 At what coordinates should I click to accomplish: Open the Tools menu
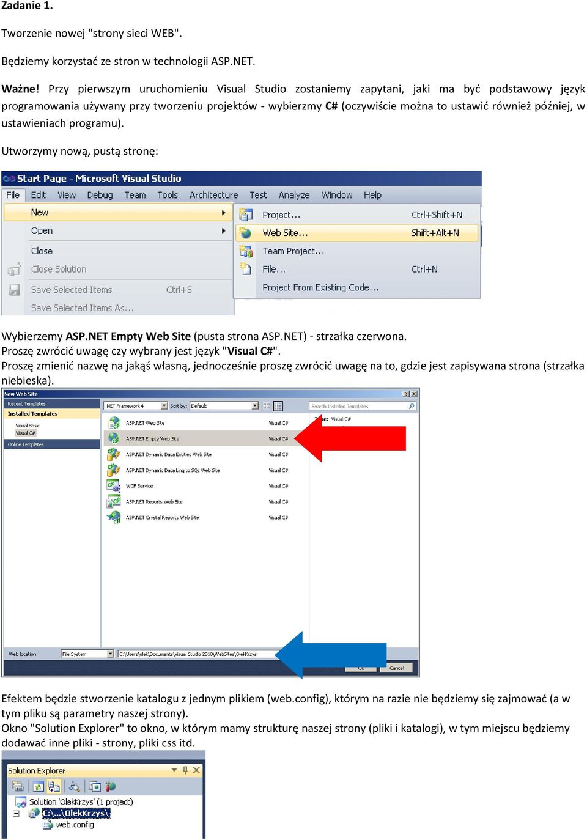click(168, 195)
